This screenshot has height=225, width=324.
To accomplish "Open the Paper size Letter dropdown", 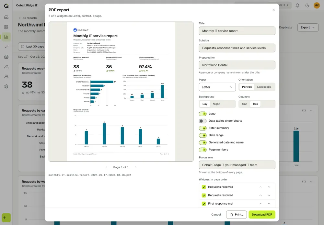I will 217,87.
